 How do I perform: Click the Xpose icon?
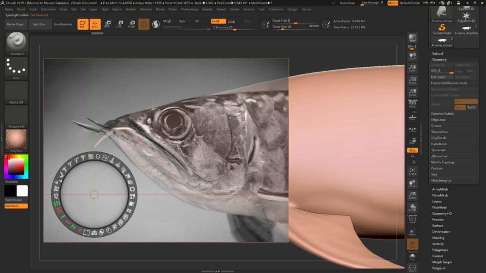[x=412, y=267]
